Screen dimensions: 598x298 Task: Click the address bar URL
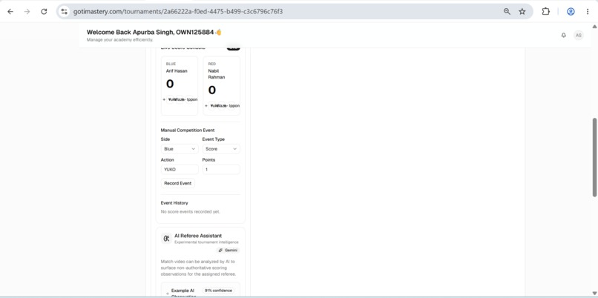(x=178, y=11)
